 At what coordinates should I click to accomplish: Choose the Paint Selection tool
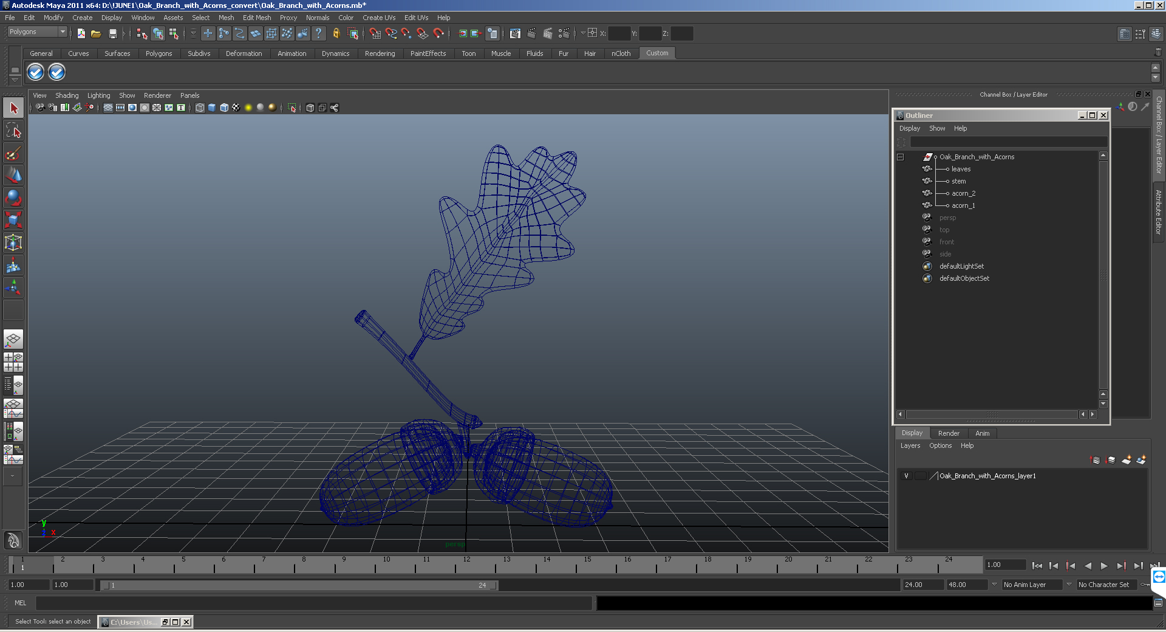[13, 153]
